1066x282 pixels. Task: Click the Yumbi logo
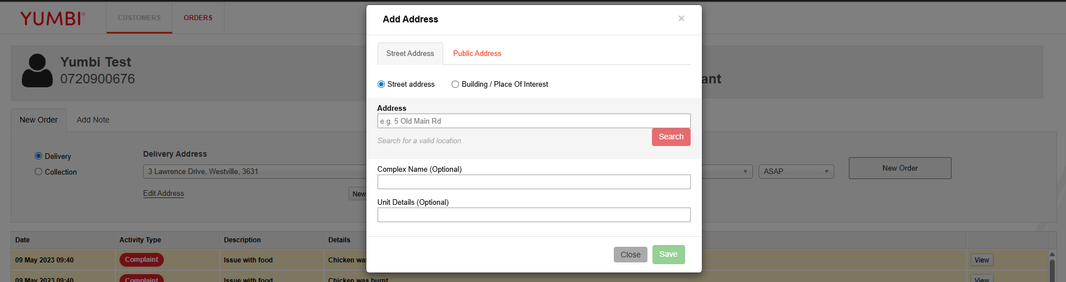click(x=52, y=18)
